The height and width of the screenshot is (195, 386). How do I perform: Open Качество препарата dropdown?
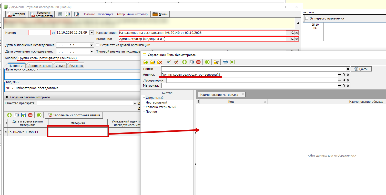coord(135,104)
